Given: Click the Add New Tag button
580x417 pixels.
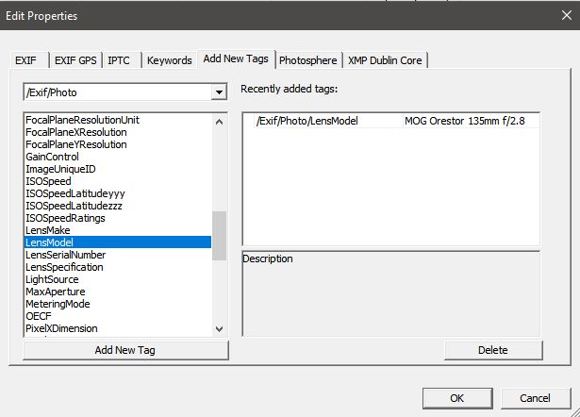Looking at the screenshot, I should pos(125,350).
